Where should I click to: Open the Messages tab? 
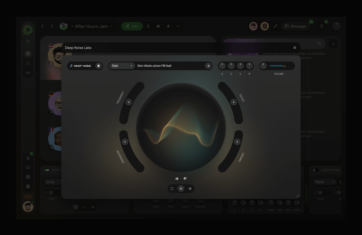coord(295,26)
